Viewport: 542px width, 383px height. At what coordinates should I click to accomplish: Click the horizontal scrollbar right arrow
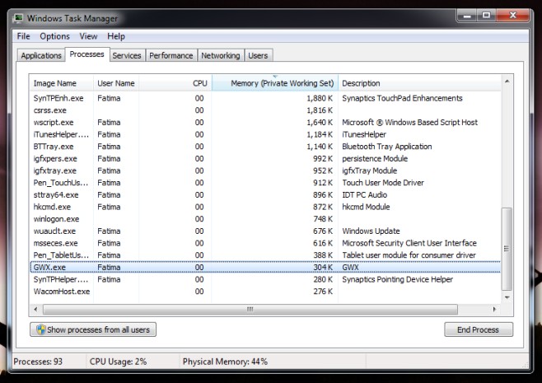(x=493, y=310)
